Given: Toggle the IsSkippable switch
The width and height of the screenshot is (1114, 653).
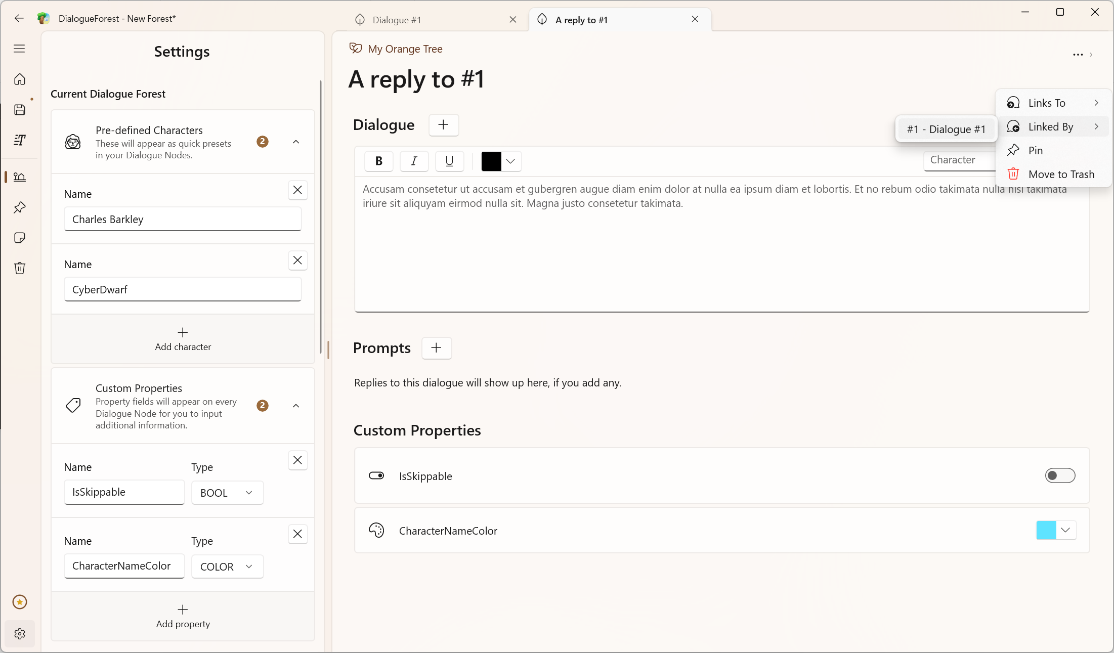Looking at the screenshot, I should pos(1060,475).
